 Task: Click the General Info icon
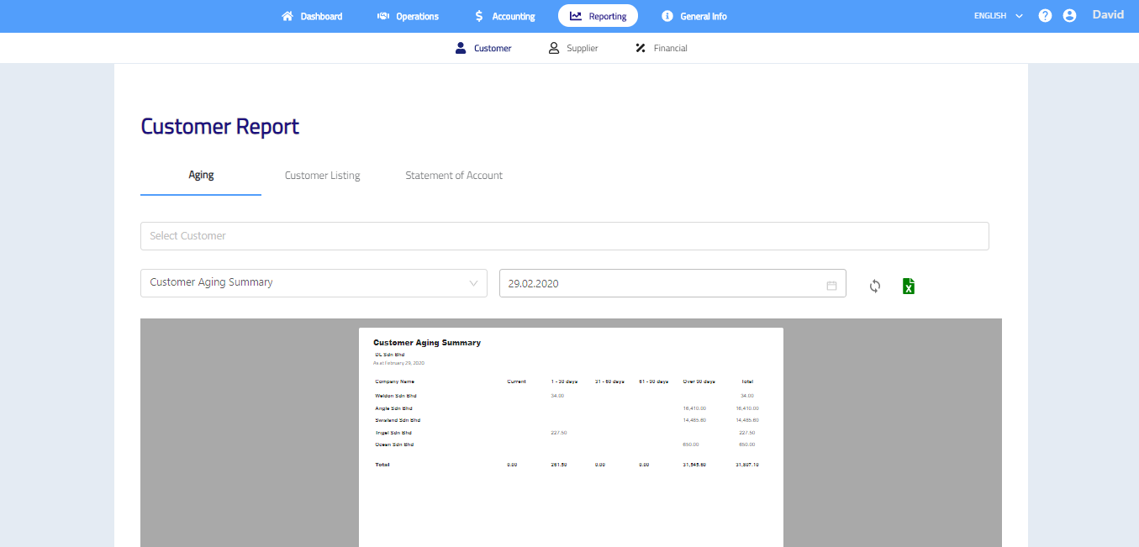[x=667, y=16]
